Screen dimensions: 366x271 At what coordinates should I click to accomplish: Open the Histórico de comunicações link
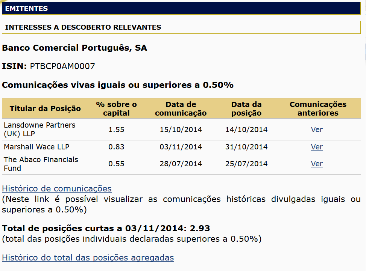pyautogui.click(x=57, y=188)
